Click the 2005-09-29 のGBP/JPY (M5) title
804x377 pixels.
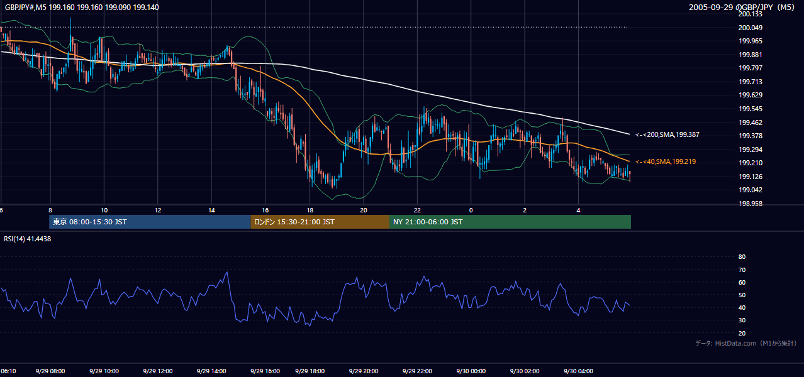pos(743,8)
